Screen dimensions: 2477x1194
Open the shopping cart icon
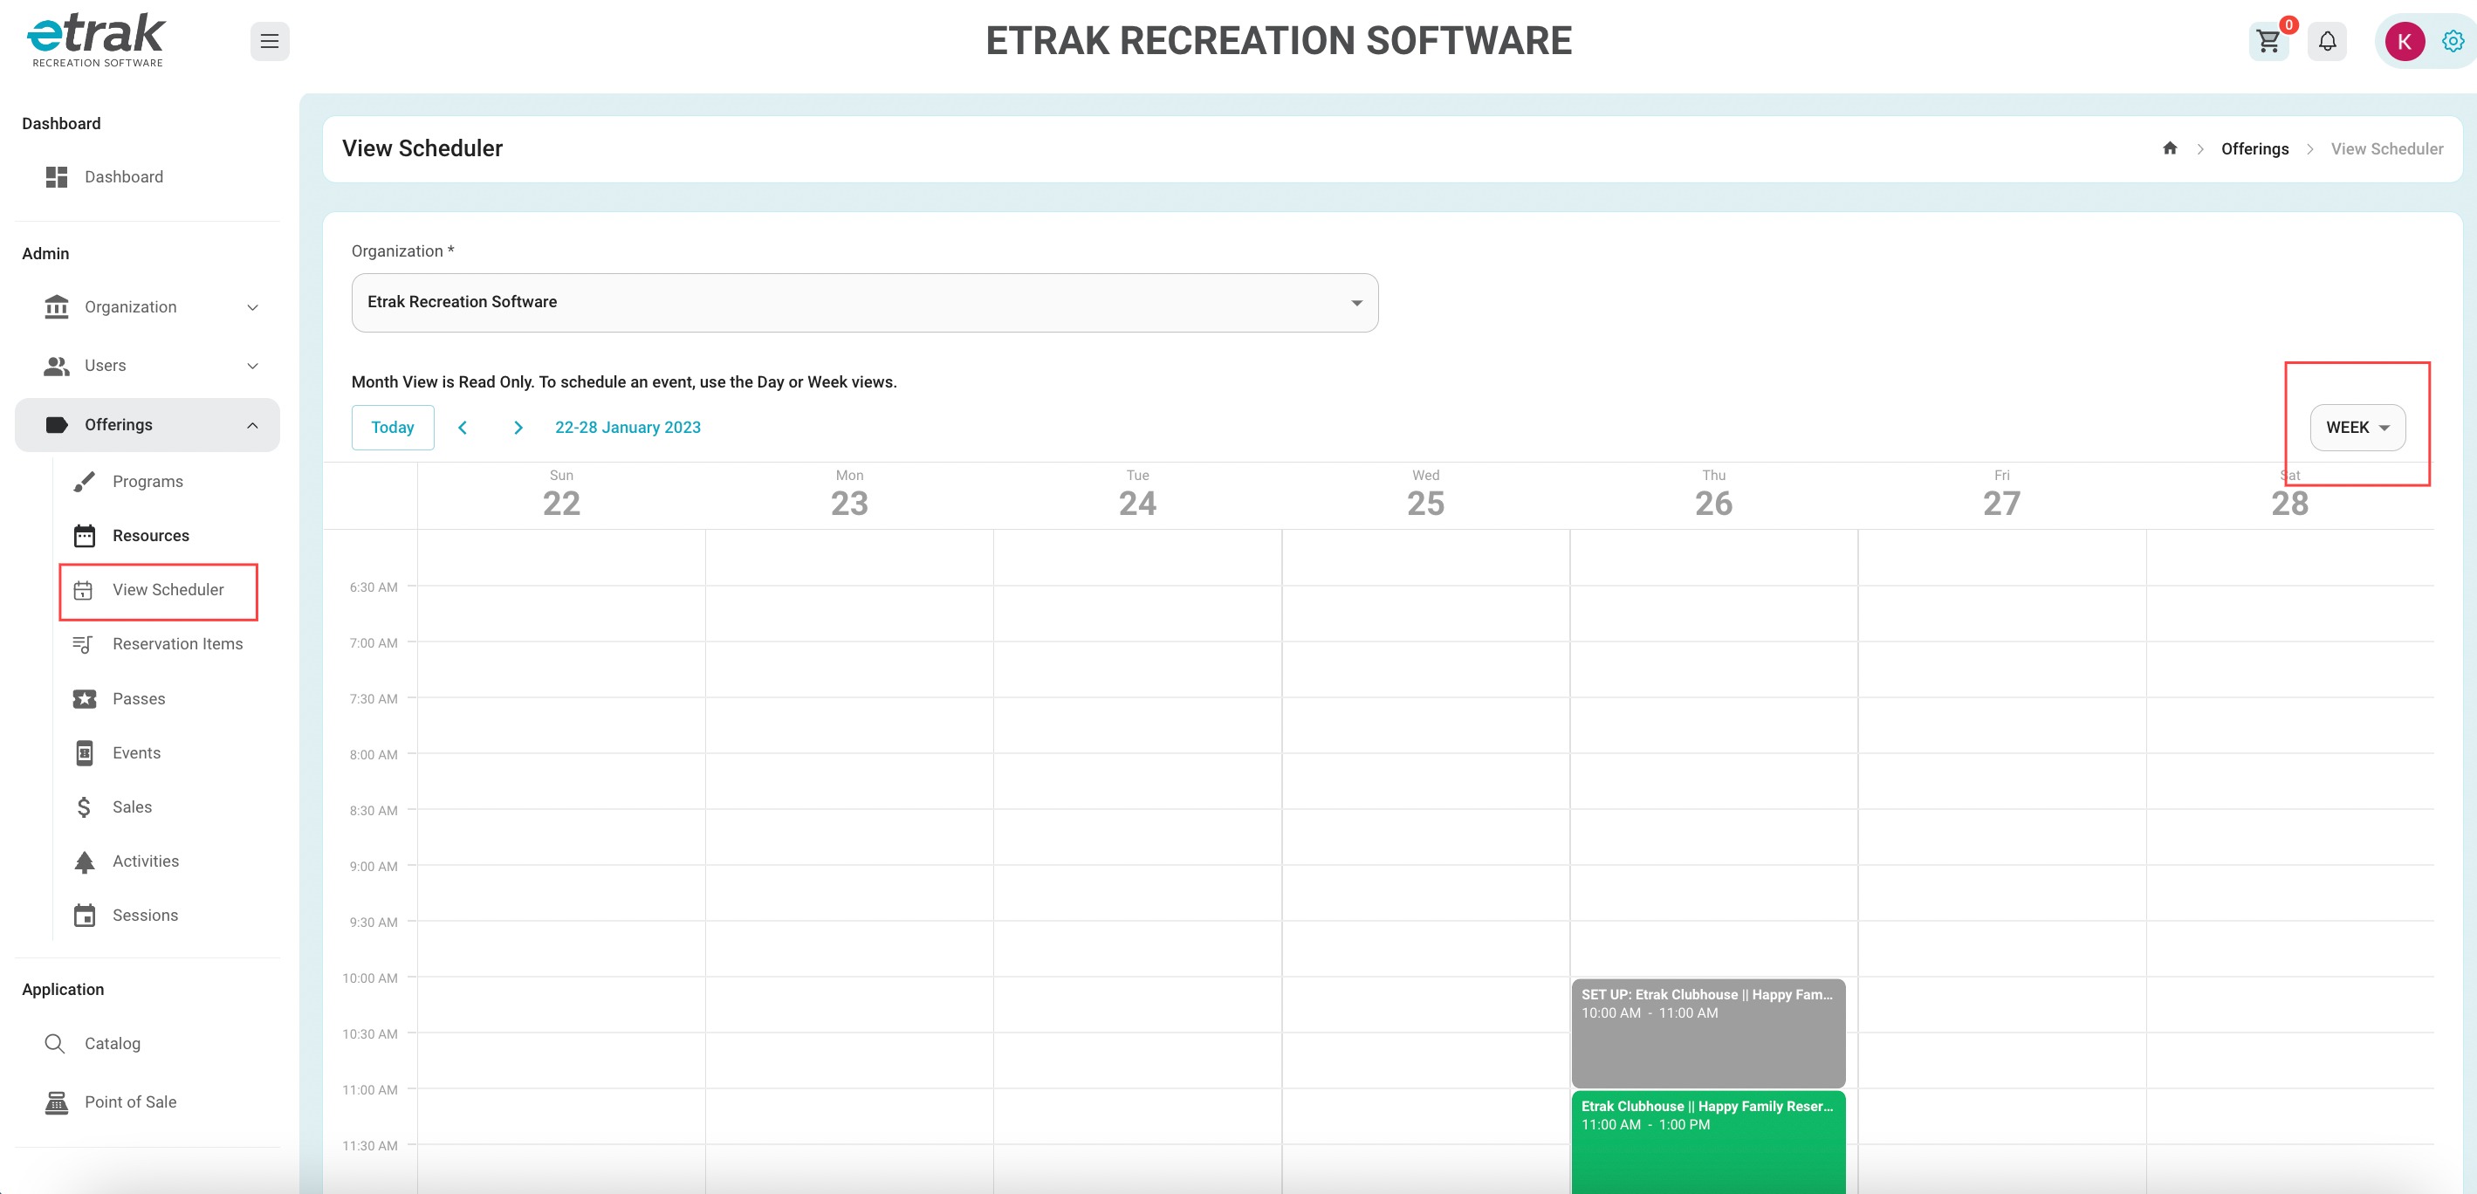tap(2268, 41)
